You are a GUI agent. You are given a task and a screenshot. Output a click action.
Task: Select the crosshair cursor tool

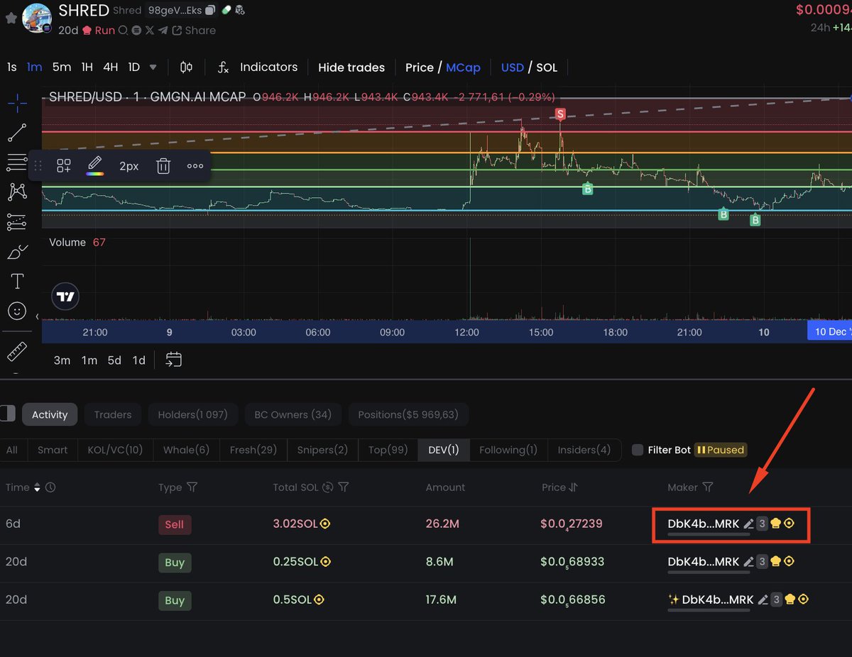(17, 104)
